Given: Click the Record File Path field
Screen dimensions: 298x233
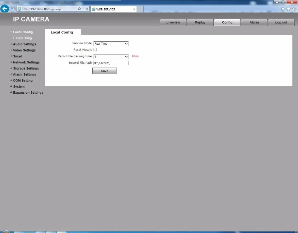Looking at the screenshot, I should coord(111,63).
